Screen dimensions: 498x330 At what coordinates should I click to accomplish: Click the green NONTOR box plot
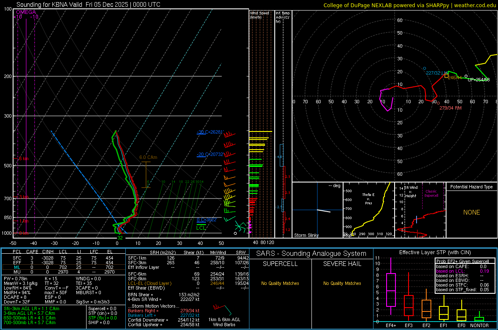pyautogui.click(x=479, y=319)
